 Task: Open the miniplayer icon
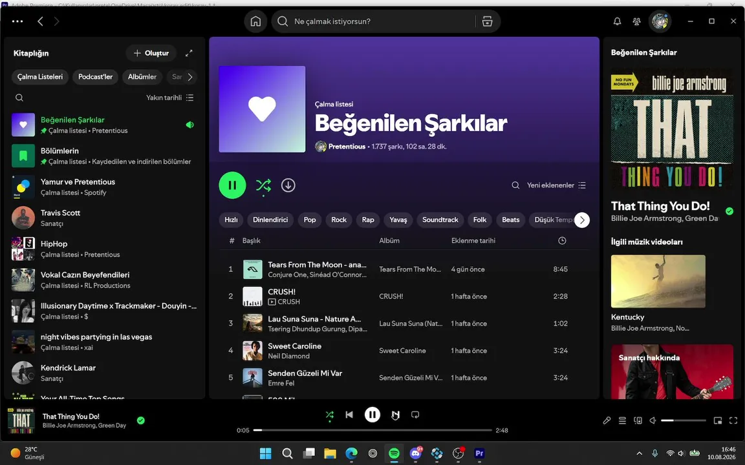coord(718,420)
